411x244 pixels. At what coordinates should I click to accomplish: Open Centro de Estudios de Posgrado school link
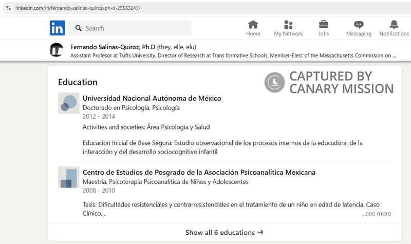tap(199, 172)
